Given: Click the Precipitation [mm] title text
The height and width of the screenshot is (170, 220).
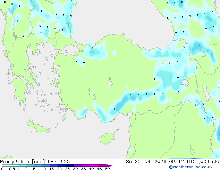Looking at the screenshot, I should pos(23,162).
